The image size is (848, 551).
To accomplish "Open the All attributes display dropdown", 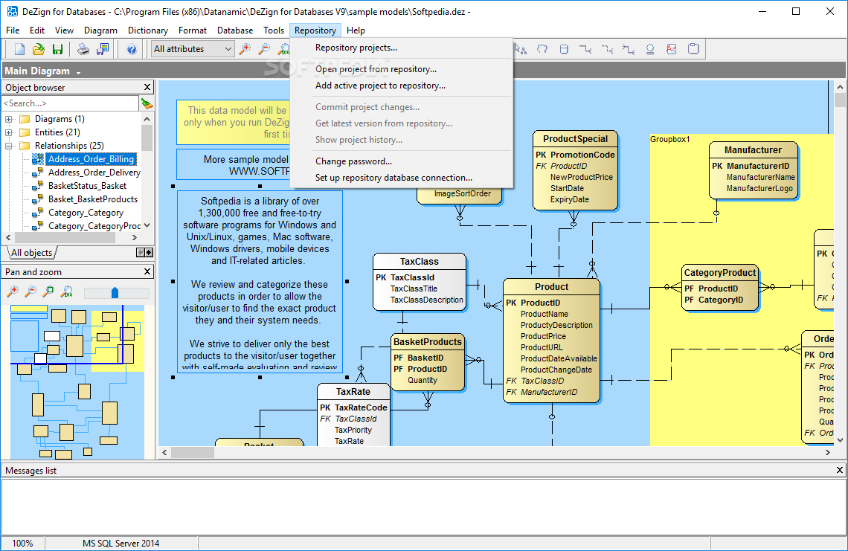I will click(193, 49).
